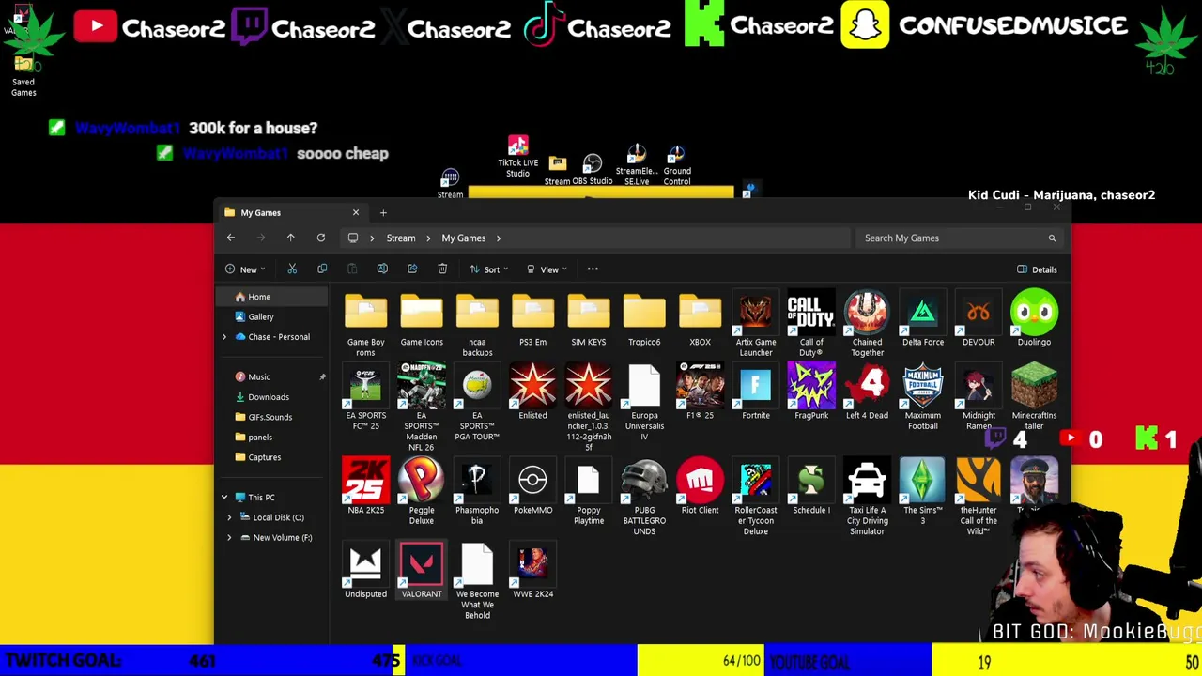Open Downloads in the sidebar
Image resolution: width=1202 pixels, height=676 pixels.
269,397
